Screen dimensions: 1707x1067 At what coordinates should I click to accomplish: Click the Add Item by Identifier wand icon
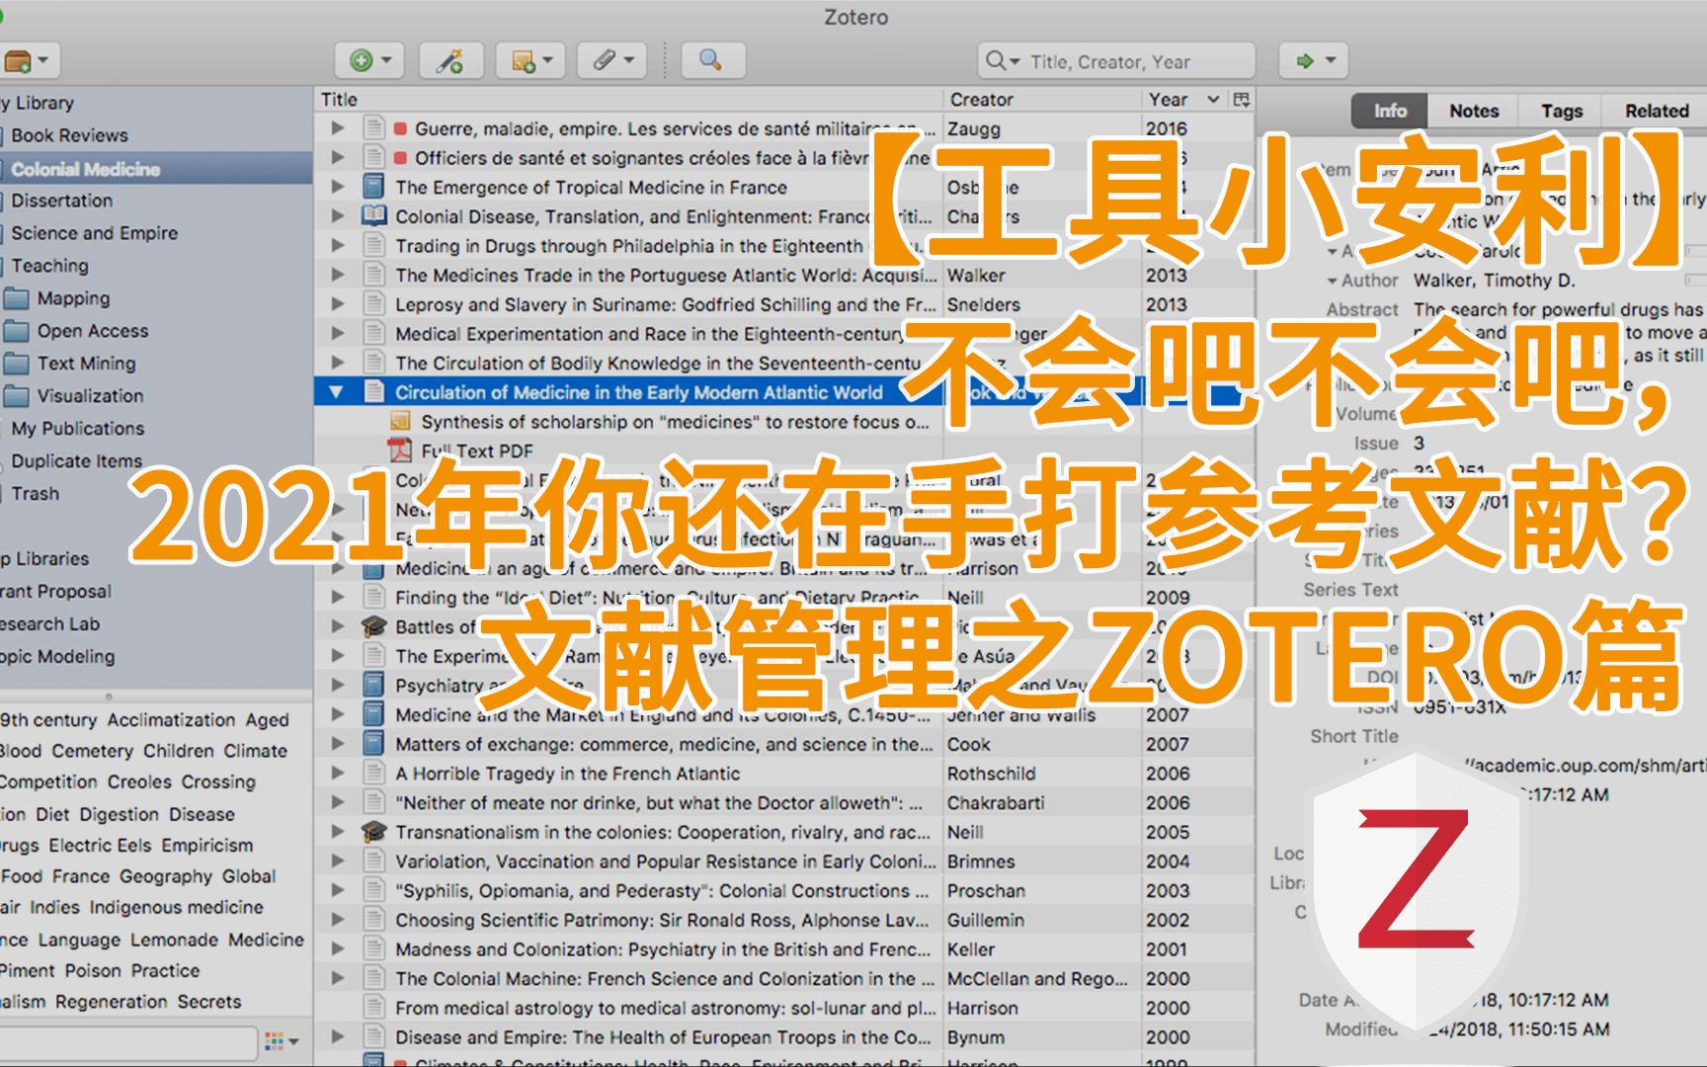pyautogui.click(x=450, y=61)
